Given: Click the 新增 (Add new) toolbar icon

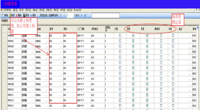Looking at the screenshot, I should (3, 15).
